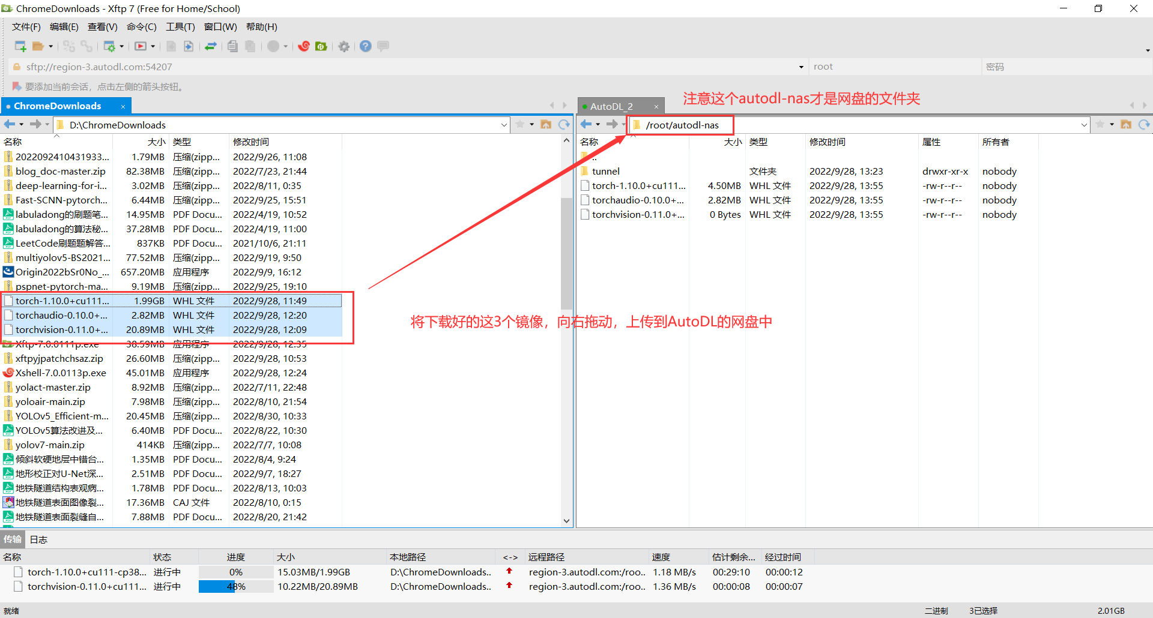The width and height of the screenshot is (1153, 618).
Task: Expand dropdown next to red play icon
Action: 153,46
